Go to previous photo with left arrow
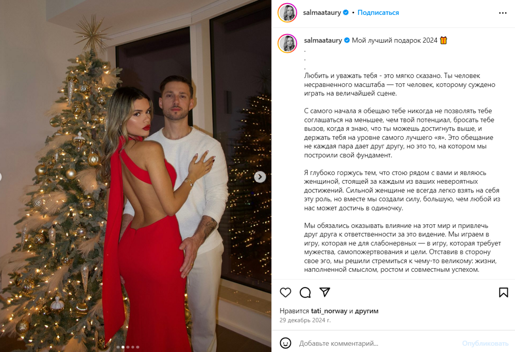Image resolution: width=515 pixels, height=352 pixels. 1,177
